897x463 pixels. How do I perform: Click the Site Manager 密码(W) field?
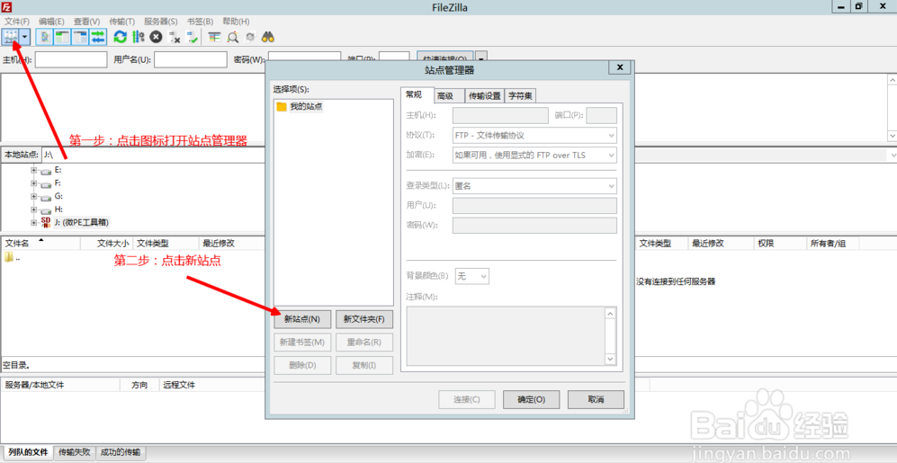coord(534,226)
